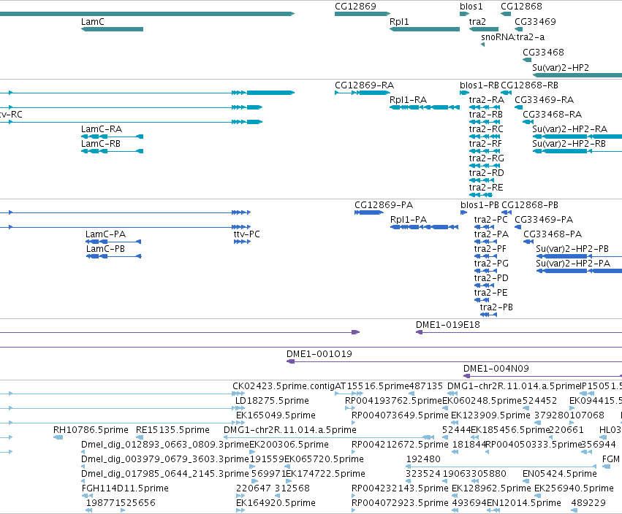Select the LamC-PA protein label

tap(105, 234)
